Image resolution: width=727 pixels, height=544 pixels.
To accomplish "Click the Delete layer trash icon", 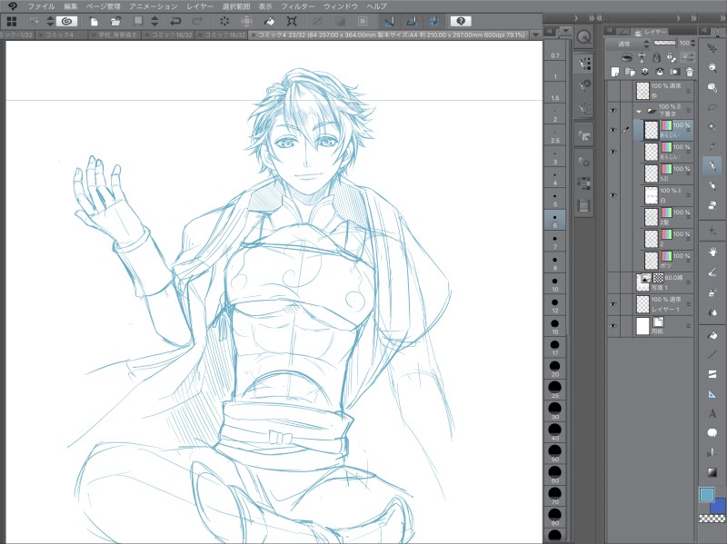I will coord(690,72).
